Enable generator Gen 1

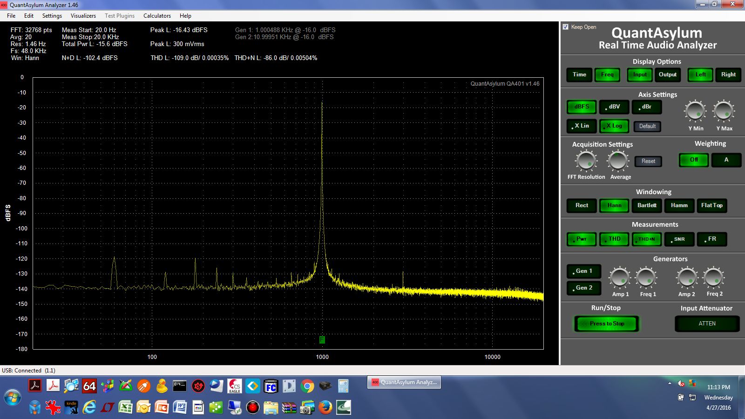coord(584,271)
